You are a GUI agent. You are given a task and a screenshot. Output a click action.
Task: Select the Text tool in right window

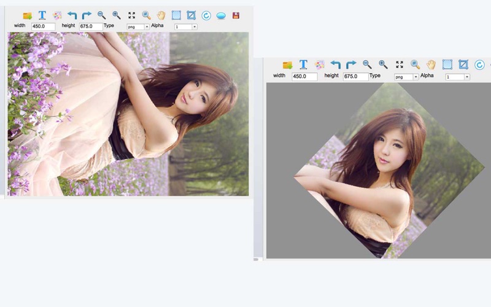303,64
